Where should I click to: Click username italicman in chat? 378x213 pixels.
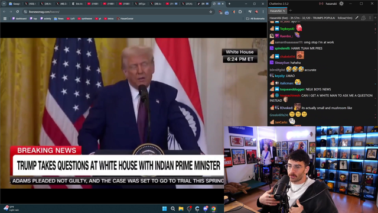(x=286, y=83)
